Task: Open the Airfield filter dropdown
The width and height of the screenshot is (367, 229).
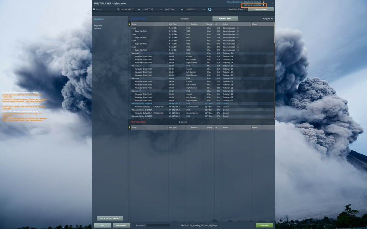Action: click(x=196, y=10)
